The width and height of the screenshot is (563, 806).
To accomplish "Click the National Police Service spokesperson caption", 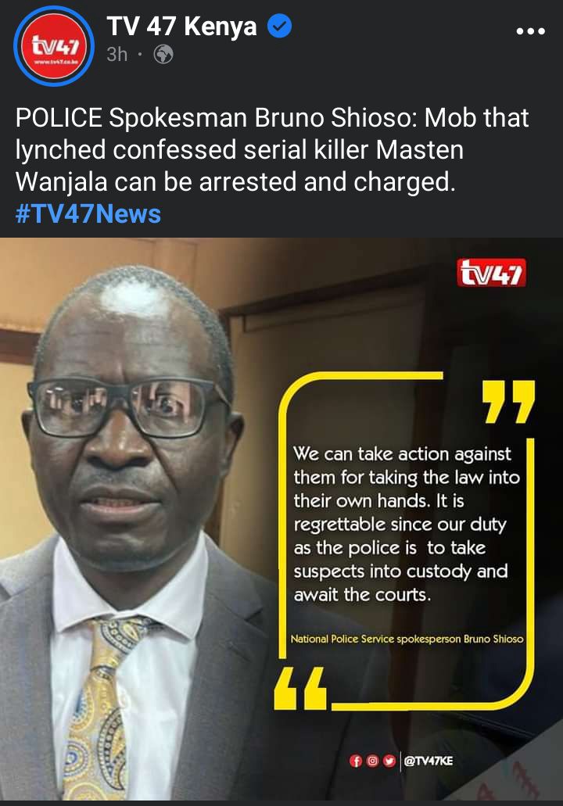I will tap(407, 639).
